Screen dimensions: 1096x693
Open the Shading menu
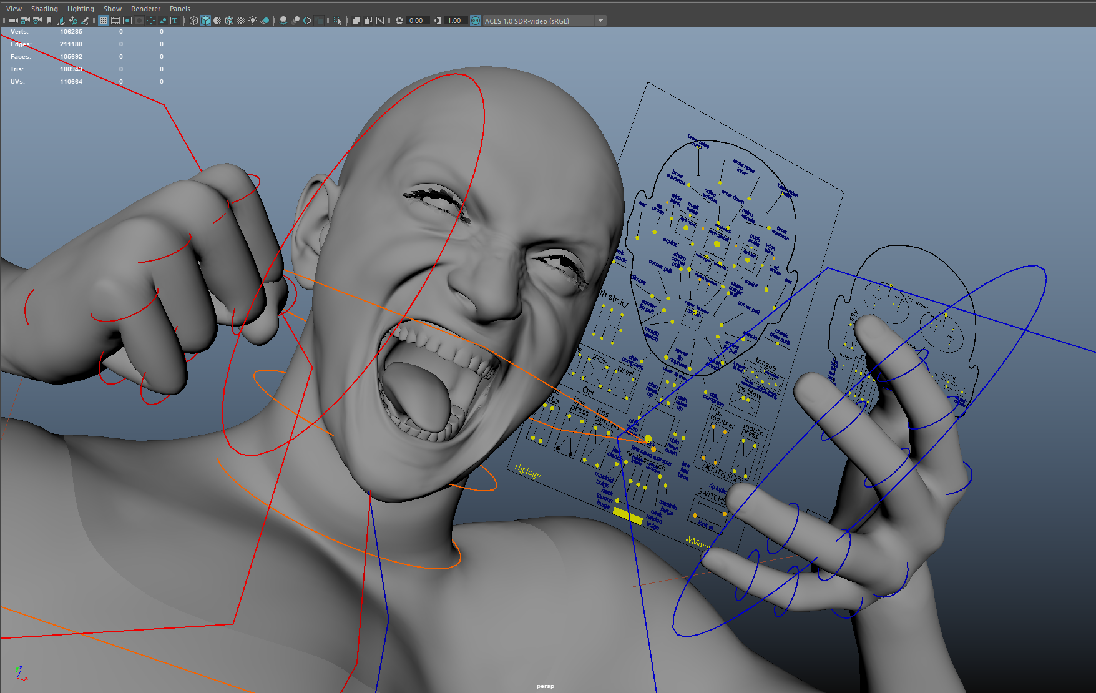click(x=44, y=9)
